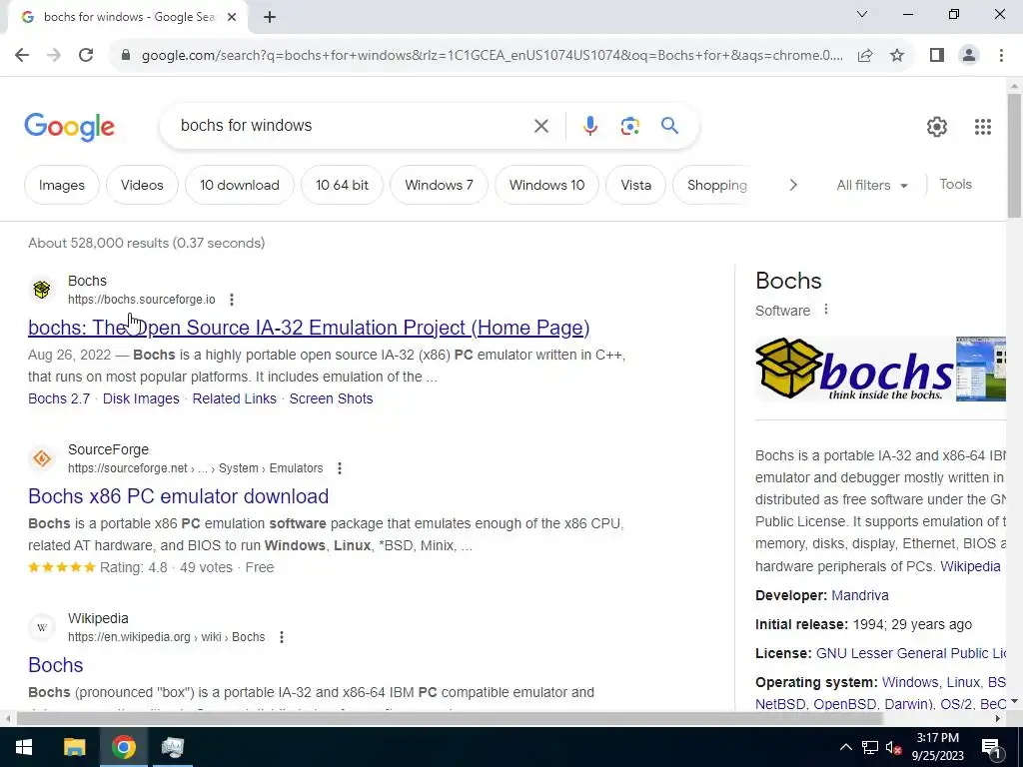Open the Linux operating system link
The image size is (1023, 767).
point(963,682)
